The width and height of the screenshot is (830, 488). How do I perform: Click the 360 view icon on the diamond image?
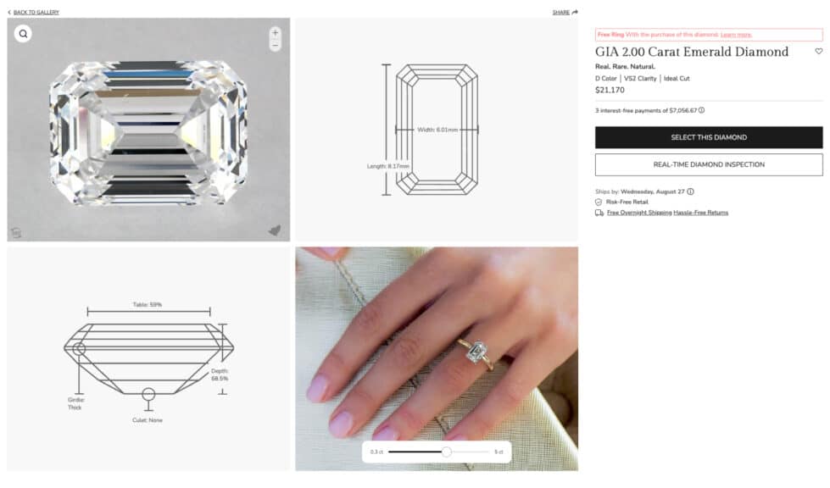[x=16, y=232]
